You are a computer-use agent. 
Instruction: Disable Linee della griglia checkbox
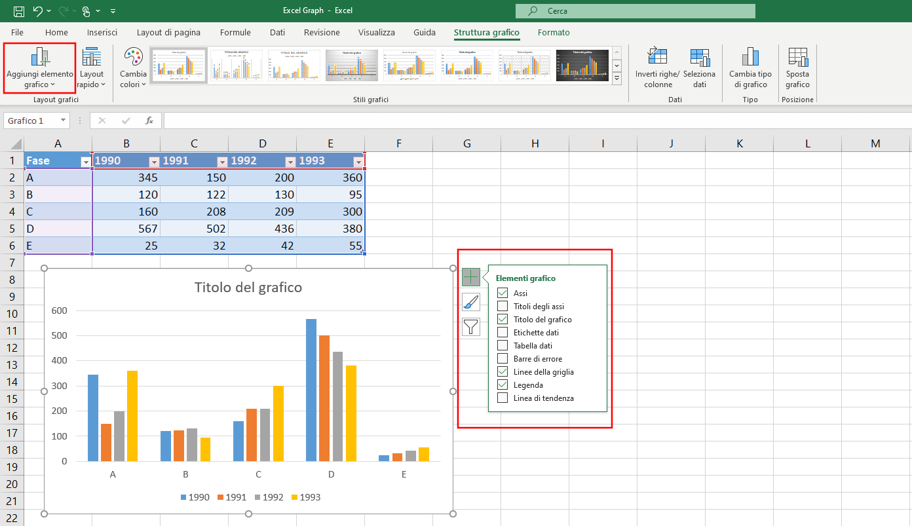tap(503, 371)
